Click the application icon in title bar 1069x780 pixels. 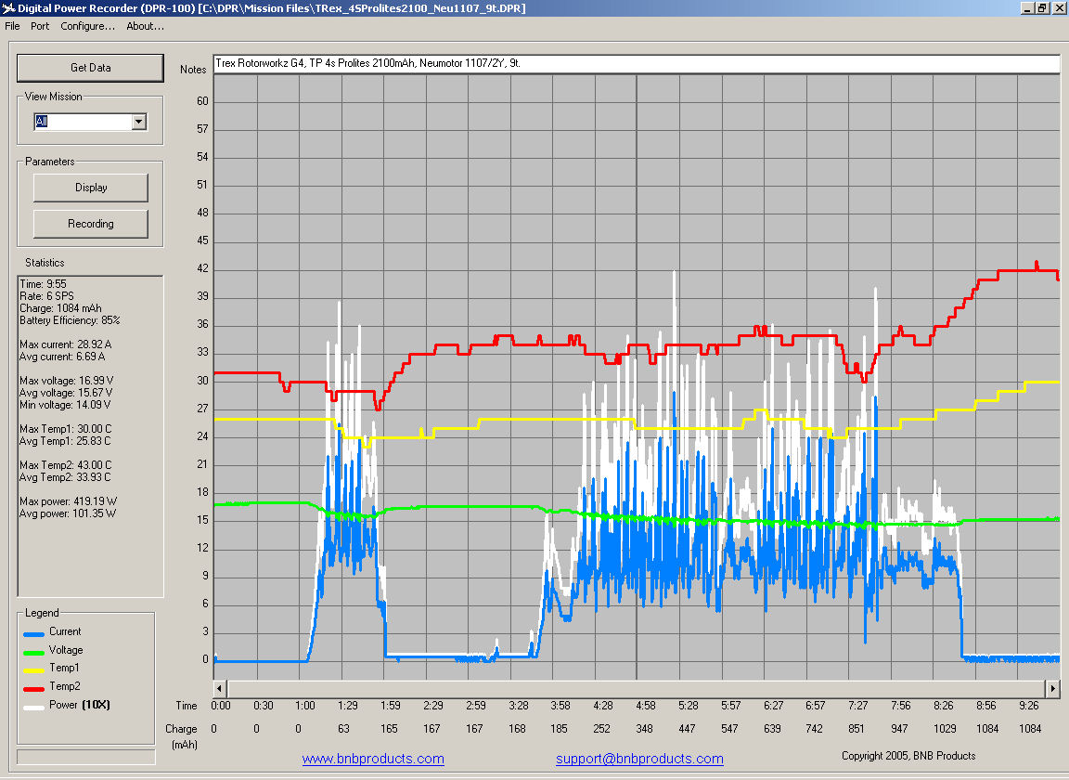pyautogui.click(x=8, y=8)
